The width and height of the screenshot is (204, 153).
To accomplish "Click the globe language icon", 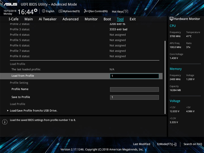I will click(44, 11).
